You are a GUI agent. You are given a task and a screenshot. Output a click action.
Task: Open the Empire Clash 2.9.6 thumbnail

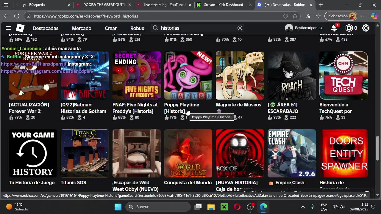[292, 153]
